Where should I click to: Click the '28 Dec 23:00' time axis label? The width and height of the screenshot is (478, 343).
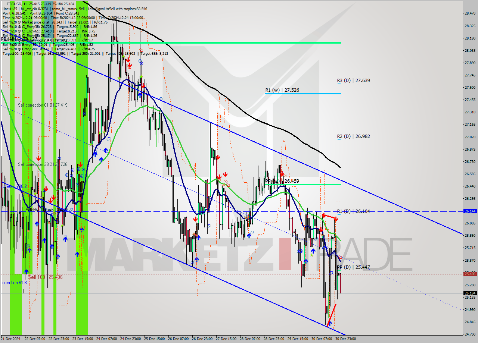tap(274, 339)
